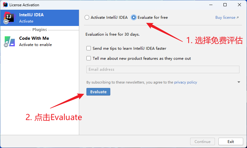Select the Code With Me plugin entry

[40, 41]
